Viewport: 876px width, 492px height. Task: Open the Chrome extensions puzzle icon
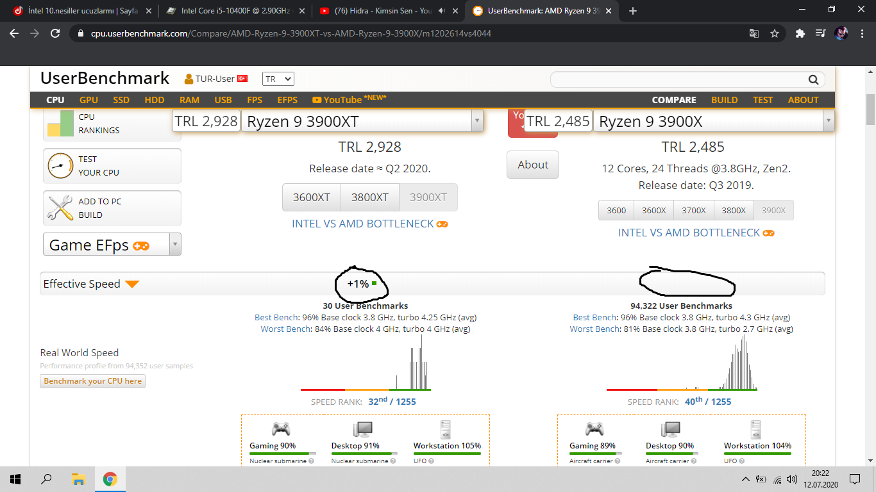click(x=800, y=33)
